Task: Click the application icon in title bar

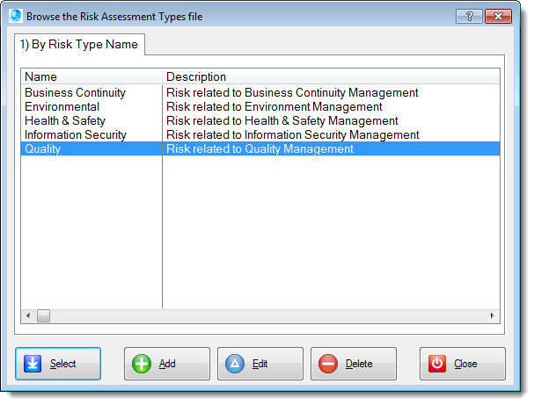Action: [x=15, y=16]
